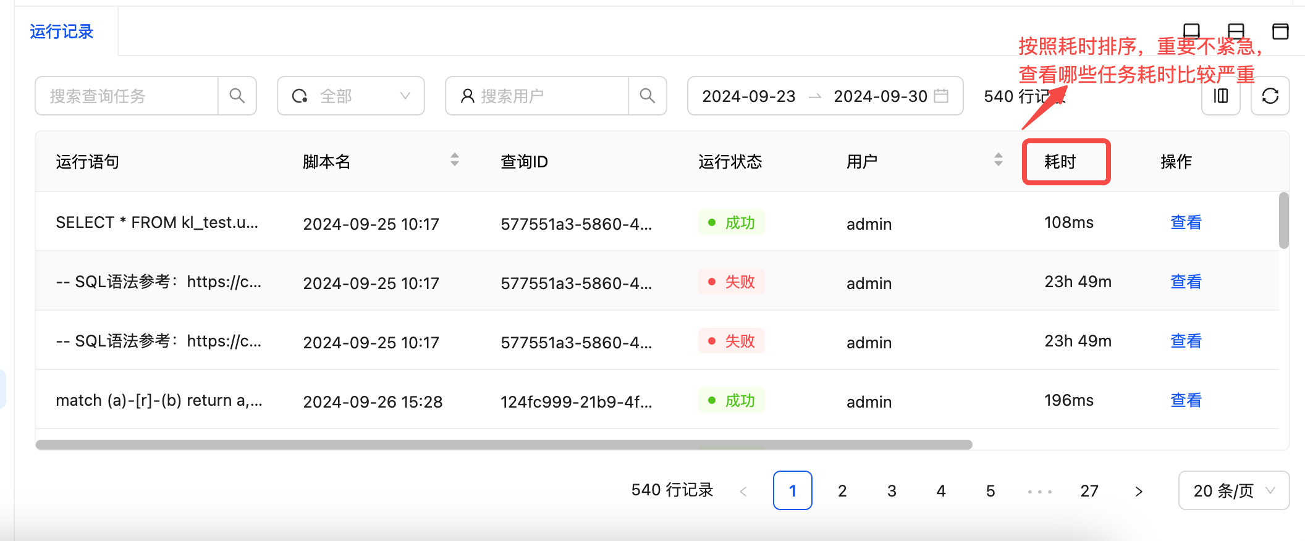Select the 运行记录 tab

click(62, 31)
